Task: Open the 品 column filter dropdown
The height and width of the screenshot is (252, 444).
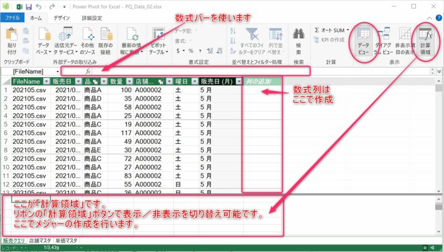Action: coord(104,82)
